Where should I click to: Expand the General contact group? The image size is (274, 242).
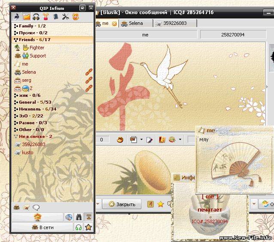[33, 102]
